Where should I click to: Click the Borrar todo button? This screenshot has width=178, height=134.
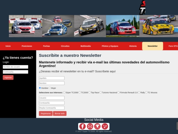60,113
